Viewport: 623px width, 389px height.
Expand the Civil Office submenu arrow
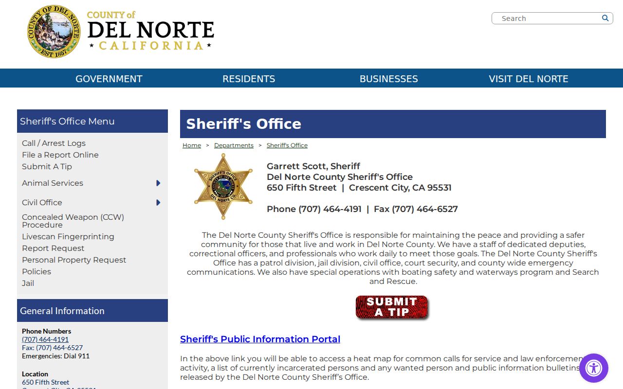click(158, 203)
